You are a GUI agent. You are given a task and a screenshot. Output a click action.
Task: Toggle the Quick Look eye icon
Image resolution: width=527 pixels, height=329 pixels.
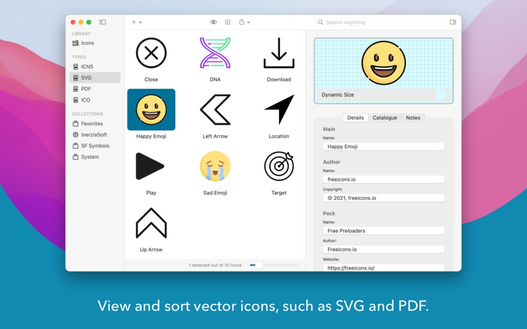[214, 22]
